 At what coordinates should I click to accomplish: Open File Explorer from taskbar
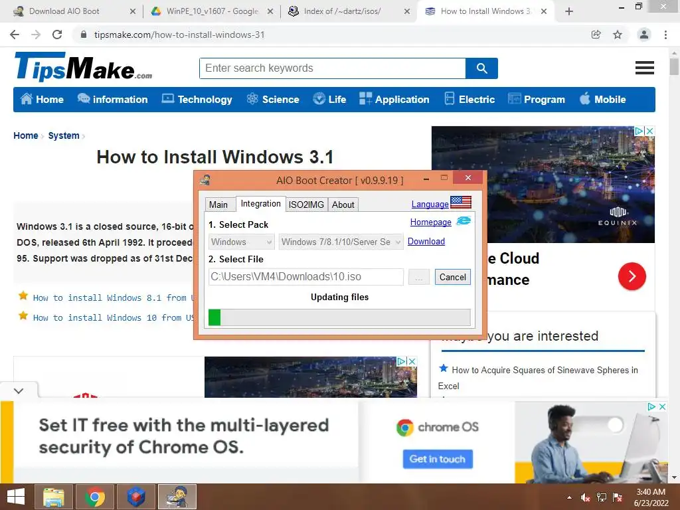tap(53, 497)
